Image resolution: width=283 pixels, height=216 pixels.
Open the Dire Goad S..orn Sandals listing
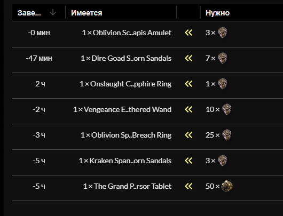126,59
